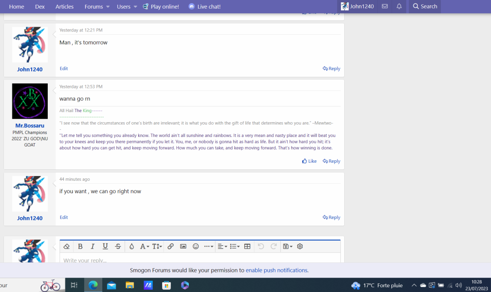Viewport: 491px width, 292px height.
Task: Insert an image in the reply editor
Action: 183,247
